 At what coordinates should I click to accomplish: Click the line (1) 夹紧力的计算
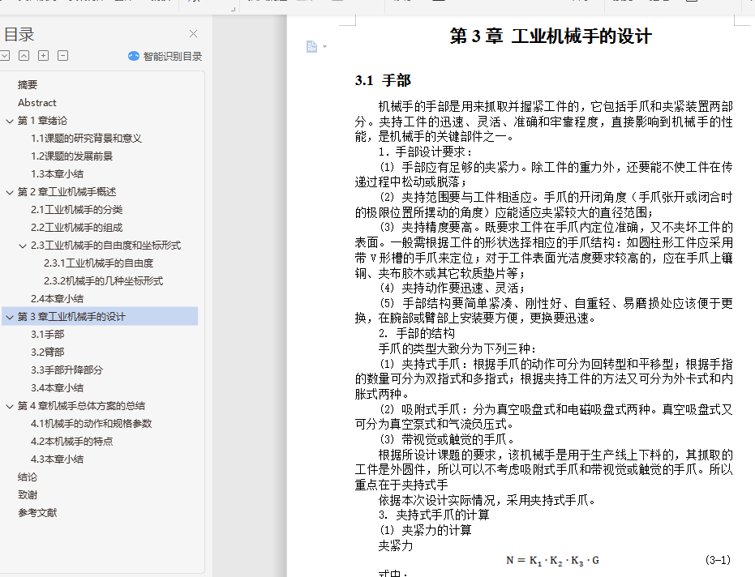(425, 530)
